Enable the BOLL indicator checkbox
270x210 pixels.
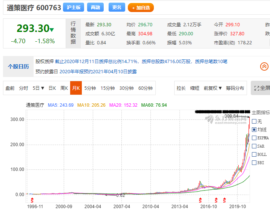pyautogui.click(x=254, y=154)
